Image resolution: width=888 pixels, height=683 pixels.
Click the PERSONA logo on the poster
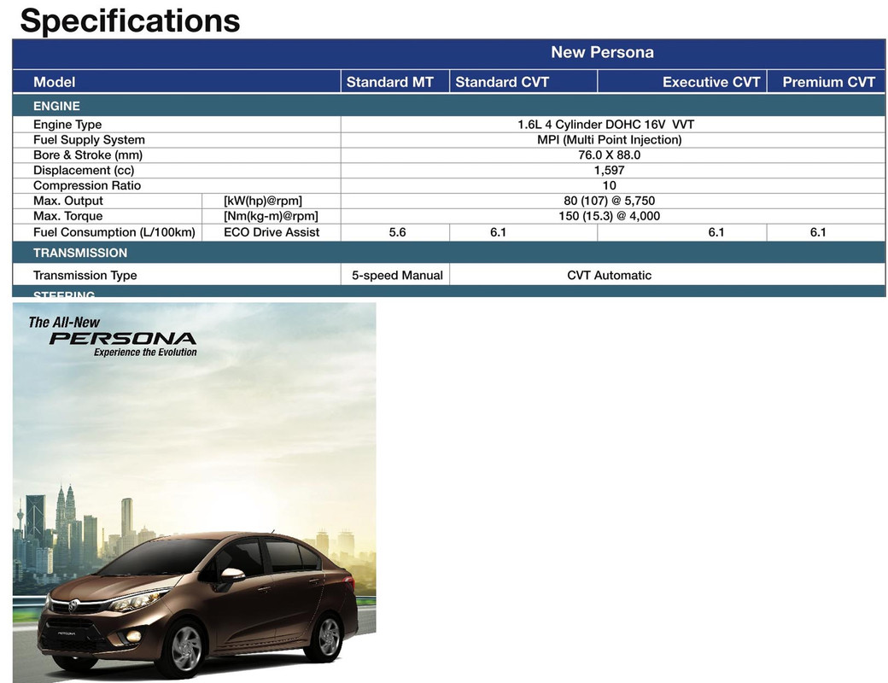pos(123,339)
